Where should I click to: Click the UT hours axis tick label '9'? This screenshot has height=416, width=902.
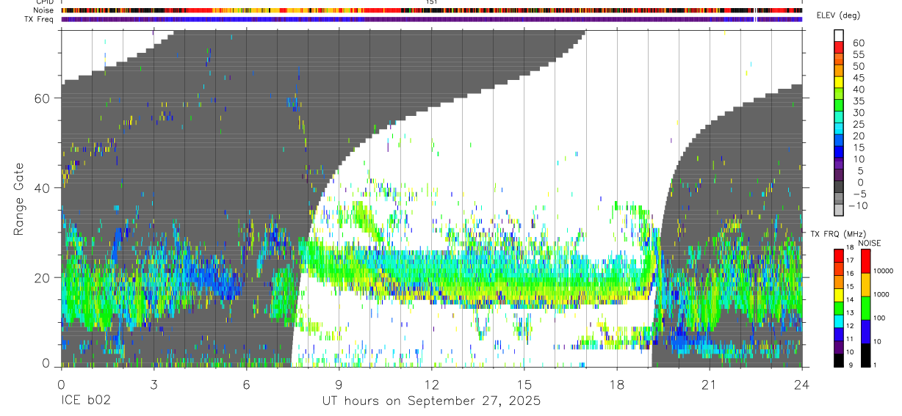339,384
